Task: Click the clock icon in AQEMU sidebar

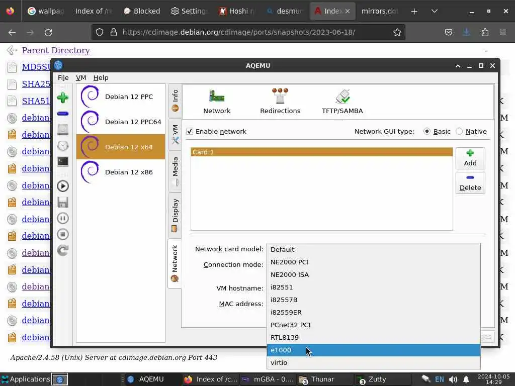Action: 63,146
